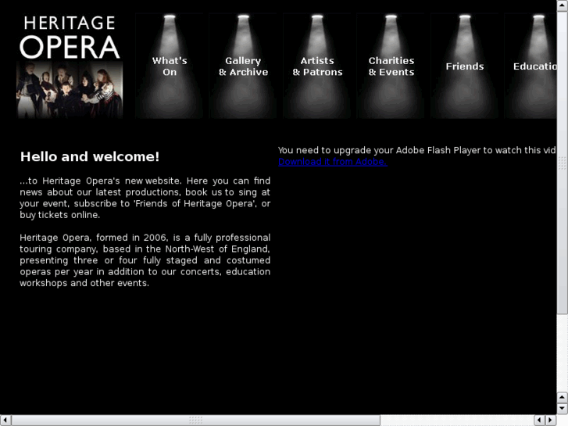Click the "Download it from Adobe." link
This screenshot has height=426, width=568.
click(333, 162)
